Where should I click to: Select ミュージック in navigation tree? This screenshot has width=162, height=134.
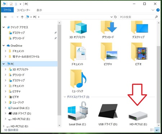click(18, 102)
